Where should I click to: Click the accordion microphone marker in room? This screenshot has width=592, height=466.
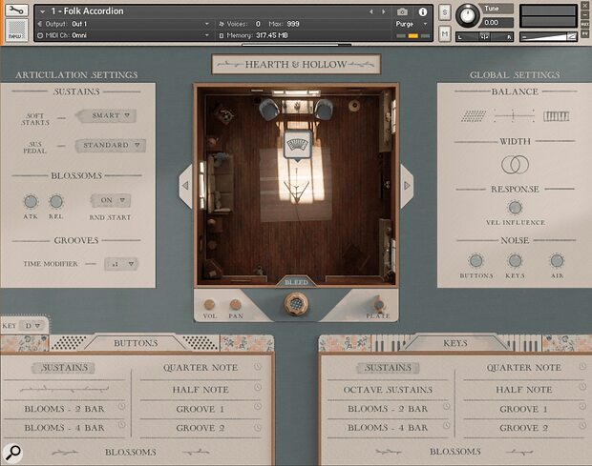[x=298, y=145]
